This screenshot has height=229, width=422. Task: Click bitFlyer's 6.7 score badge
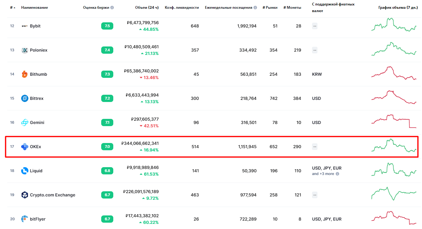coord(107,219)
